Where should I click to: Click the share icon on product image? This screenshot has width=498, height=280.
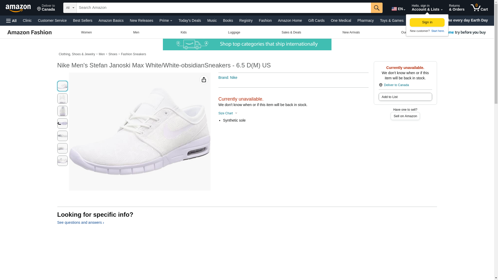204,80
